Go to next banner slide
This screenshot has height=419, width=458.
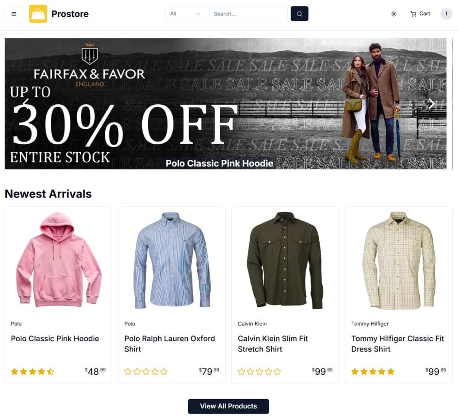431,103
